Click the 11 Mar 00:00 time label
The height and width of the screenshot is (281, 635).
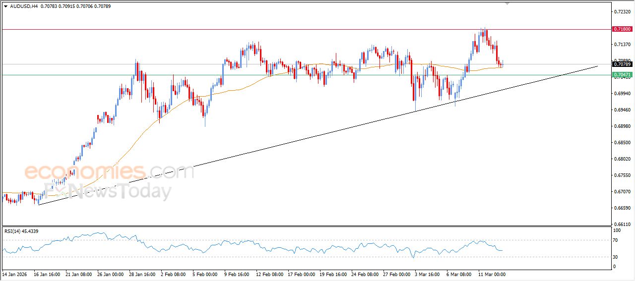point(491,274)
